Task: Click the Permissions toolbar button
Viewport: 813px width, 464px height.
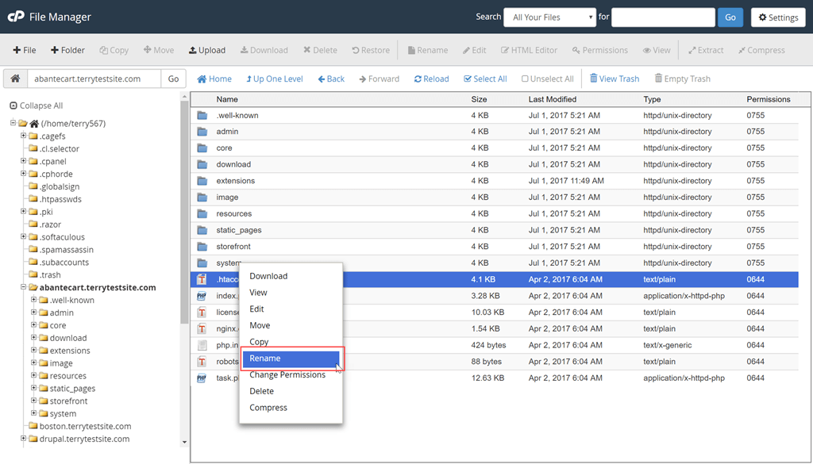Action: click(600, 50)
